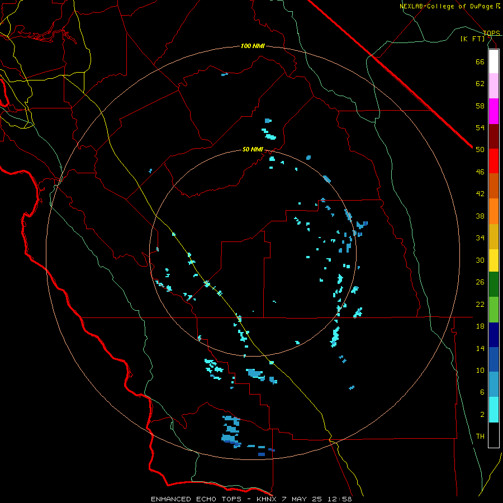Click the dark red (maroon) legend swatch
This screenshot has width=503, height=503.
coord(493,136)
